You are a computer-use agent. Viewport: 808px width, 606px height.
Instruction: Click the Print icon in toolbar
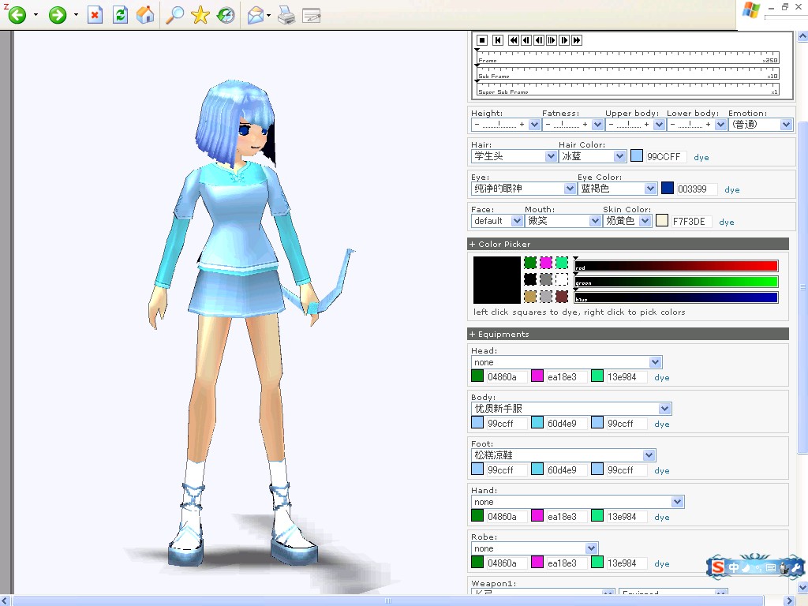[x=286, y=16]
